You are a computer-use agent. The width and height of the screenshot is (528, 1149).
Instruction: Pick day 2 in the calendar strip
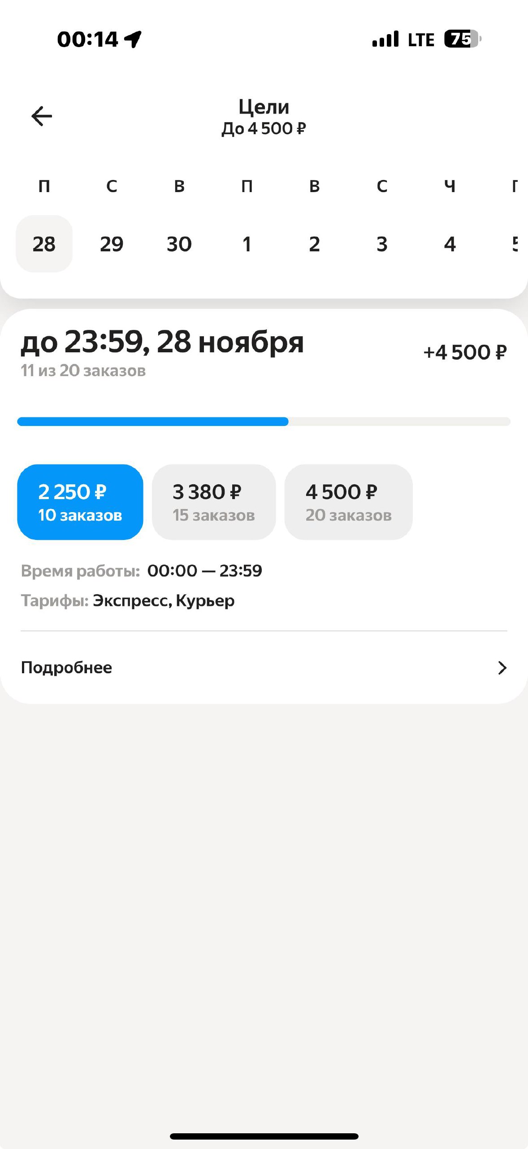click(x=314, y=244)
